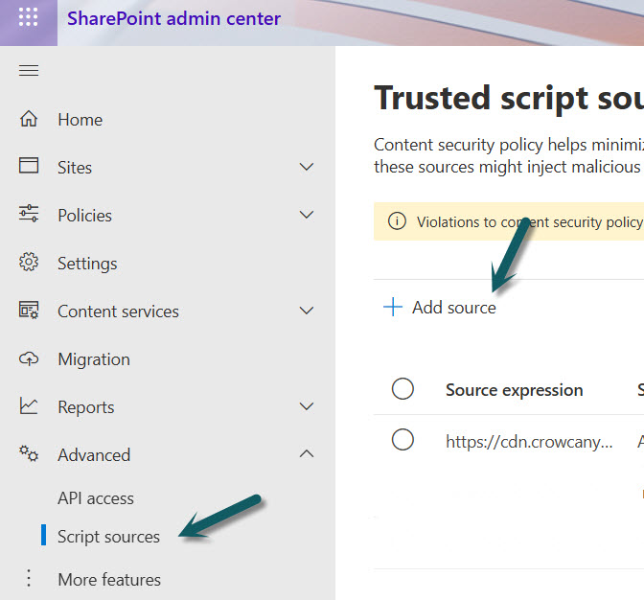Open the app launcher waffle icon
Viewport: 644px width, 600px height.
tap(29, 19)
